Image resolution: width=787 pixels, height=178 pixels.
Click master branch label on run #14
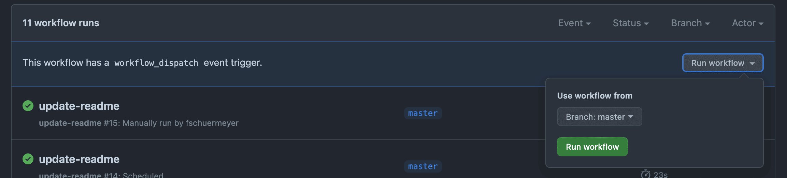click(x=423, y=166)
